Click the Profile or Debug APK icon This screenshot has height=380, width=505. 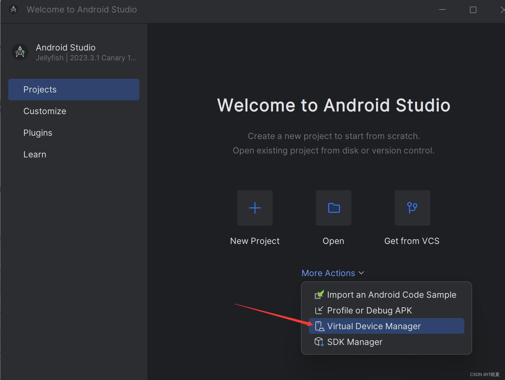(x=319, y=310)
